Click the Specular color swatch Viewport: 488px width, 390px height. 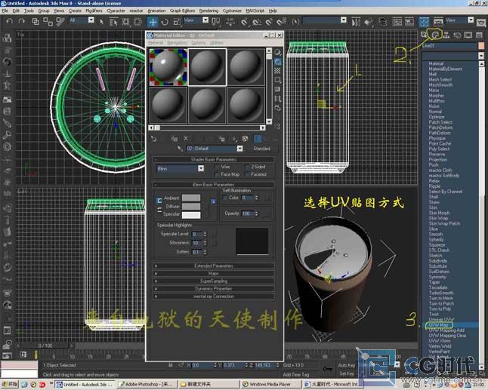click(x=191, y=215)
